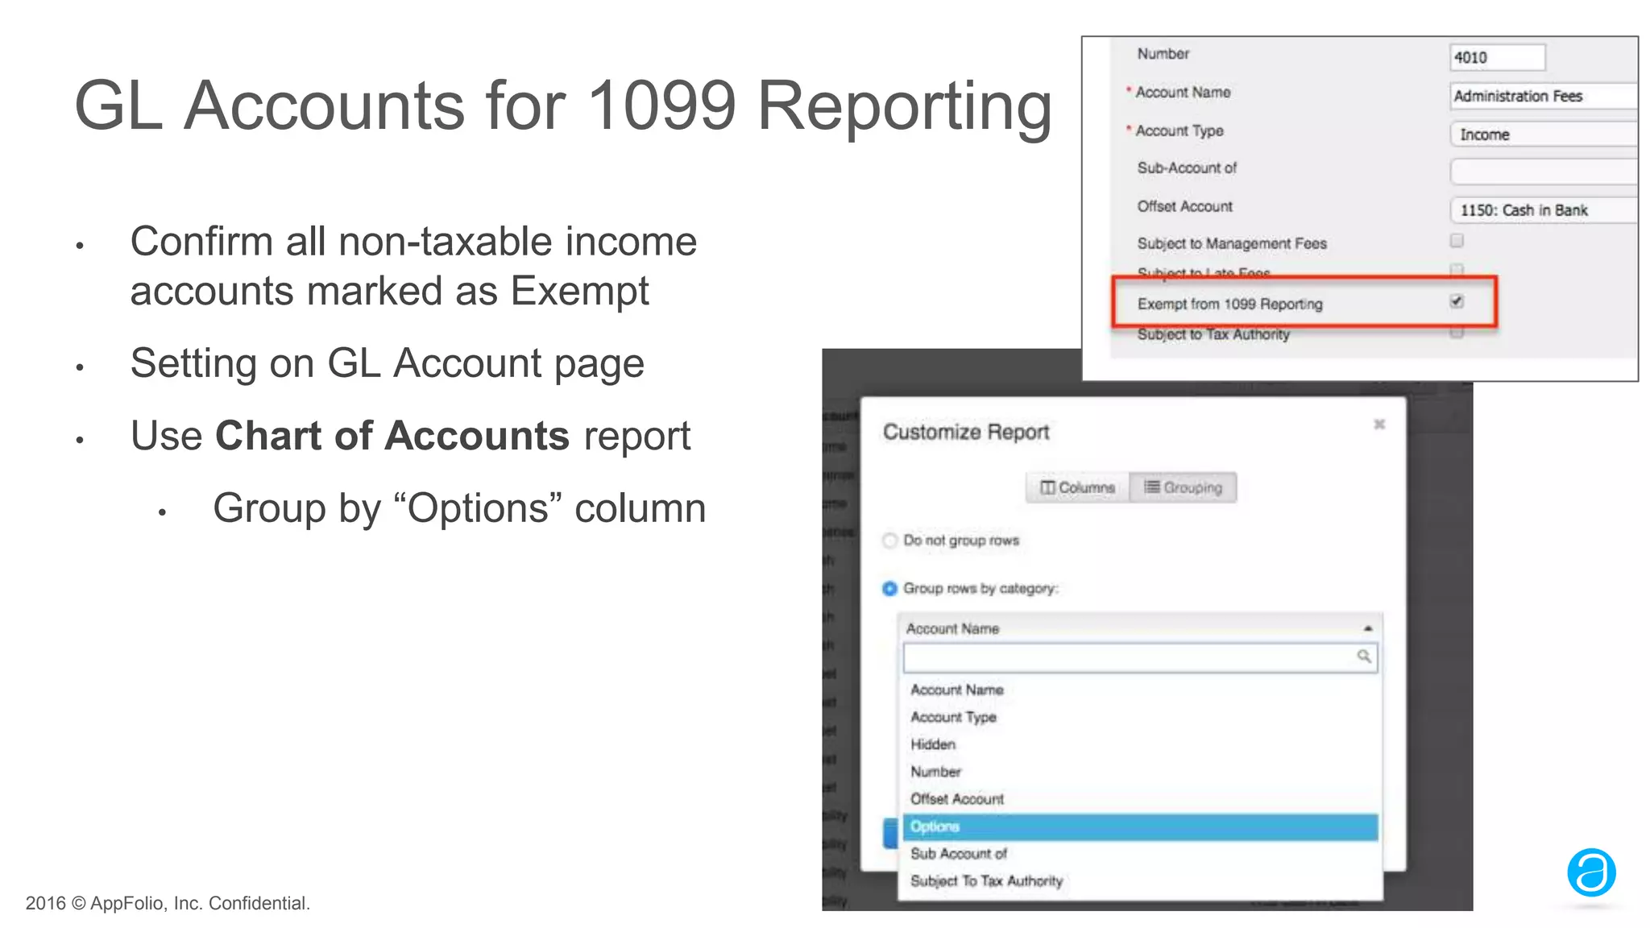
Task: Open the Account Type Income dropdown
Action: point(1544,135)
